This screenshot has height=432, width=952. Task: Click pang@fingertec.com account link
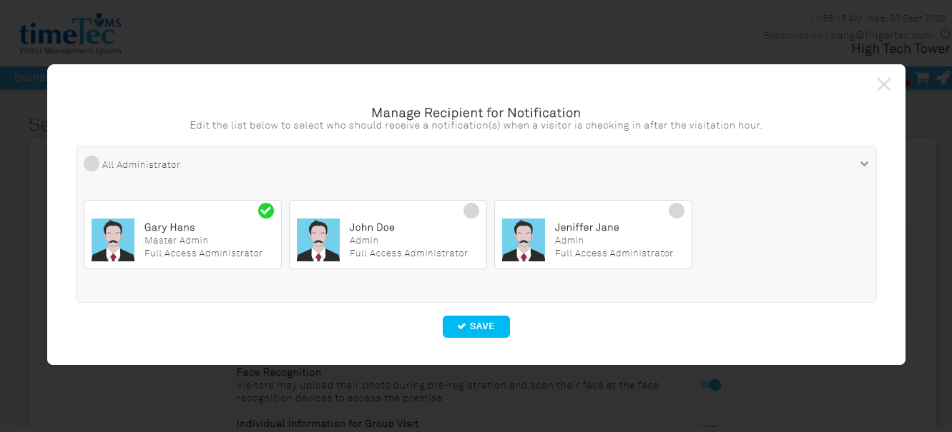(x=881, y=35)
